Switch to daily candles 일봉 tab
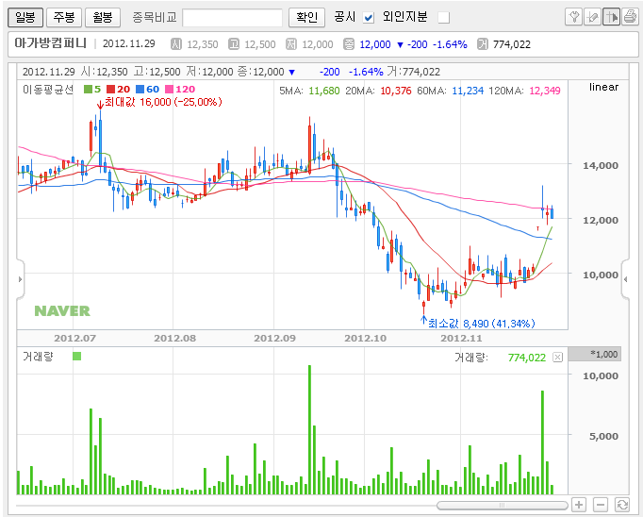The height and width of the screenshot is (517, 643). point(25,17)
